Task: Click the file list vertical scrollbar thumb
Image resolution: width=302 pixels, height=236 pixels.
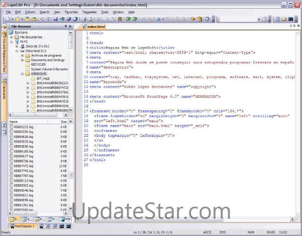Action: click(x=71, y=175)
